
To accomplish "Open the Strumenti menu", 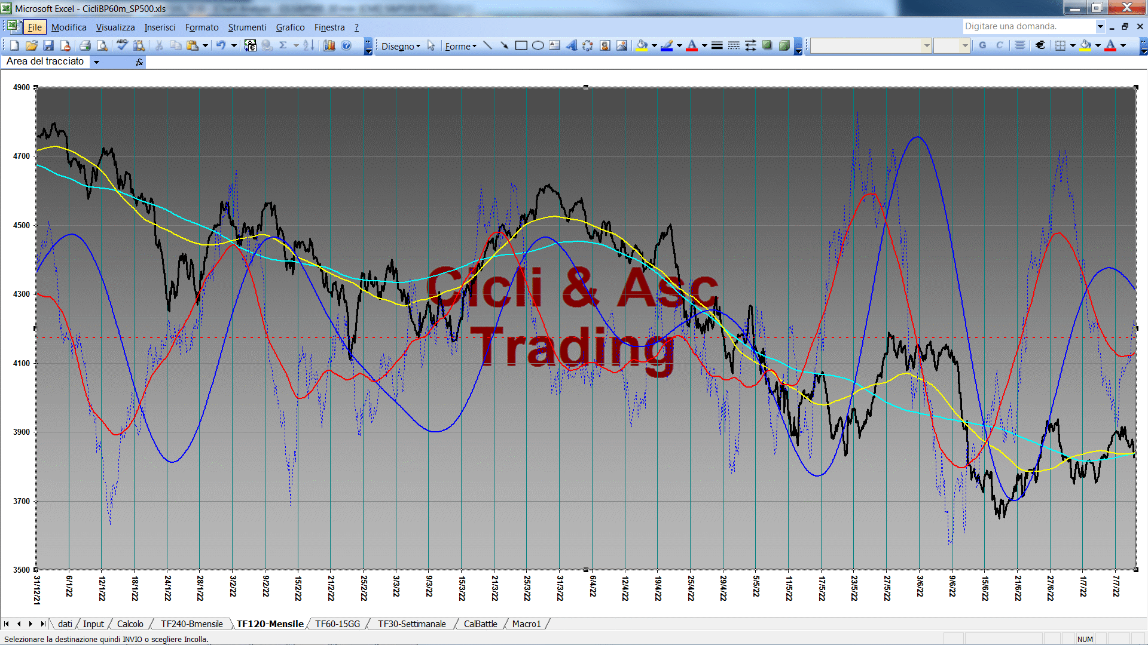I will 247,27.
